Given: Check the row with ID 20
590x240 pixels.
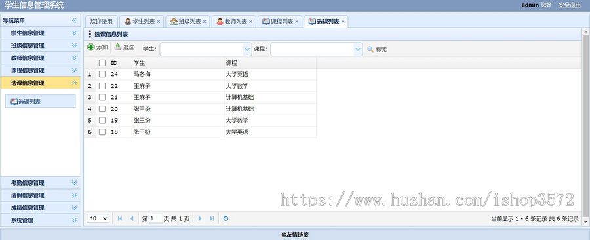Looking at the screenshot, I should [102, 109].
